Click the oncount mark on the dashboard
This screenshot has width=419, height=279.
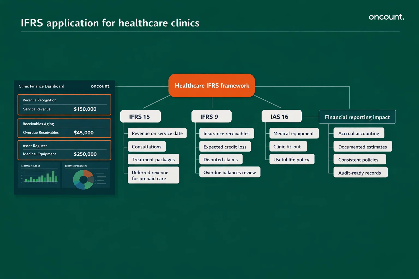click(x=100, y=86)
